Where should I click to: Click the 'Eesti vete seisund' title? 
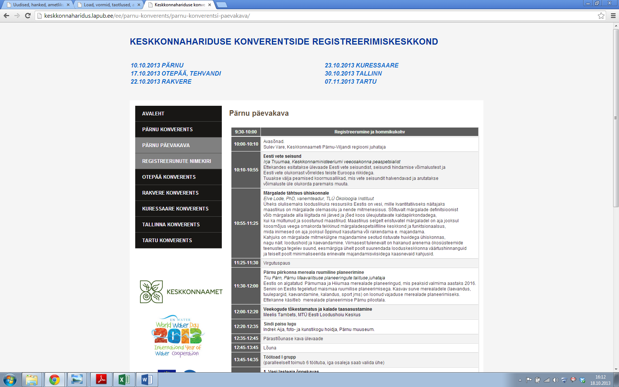[282, 156]
